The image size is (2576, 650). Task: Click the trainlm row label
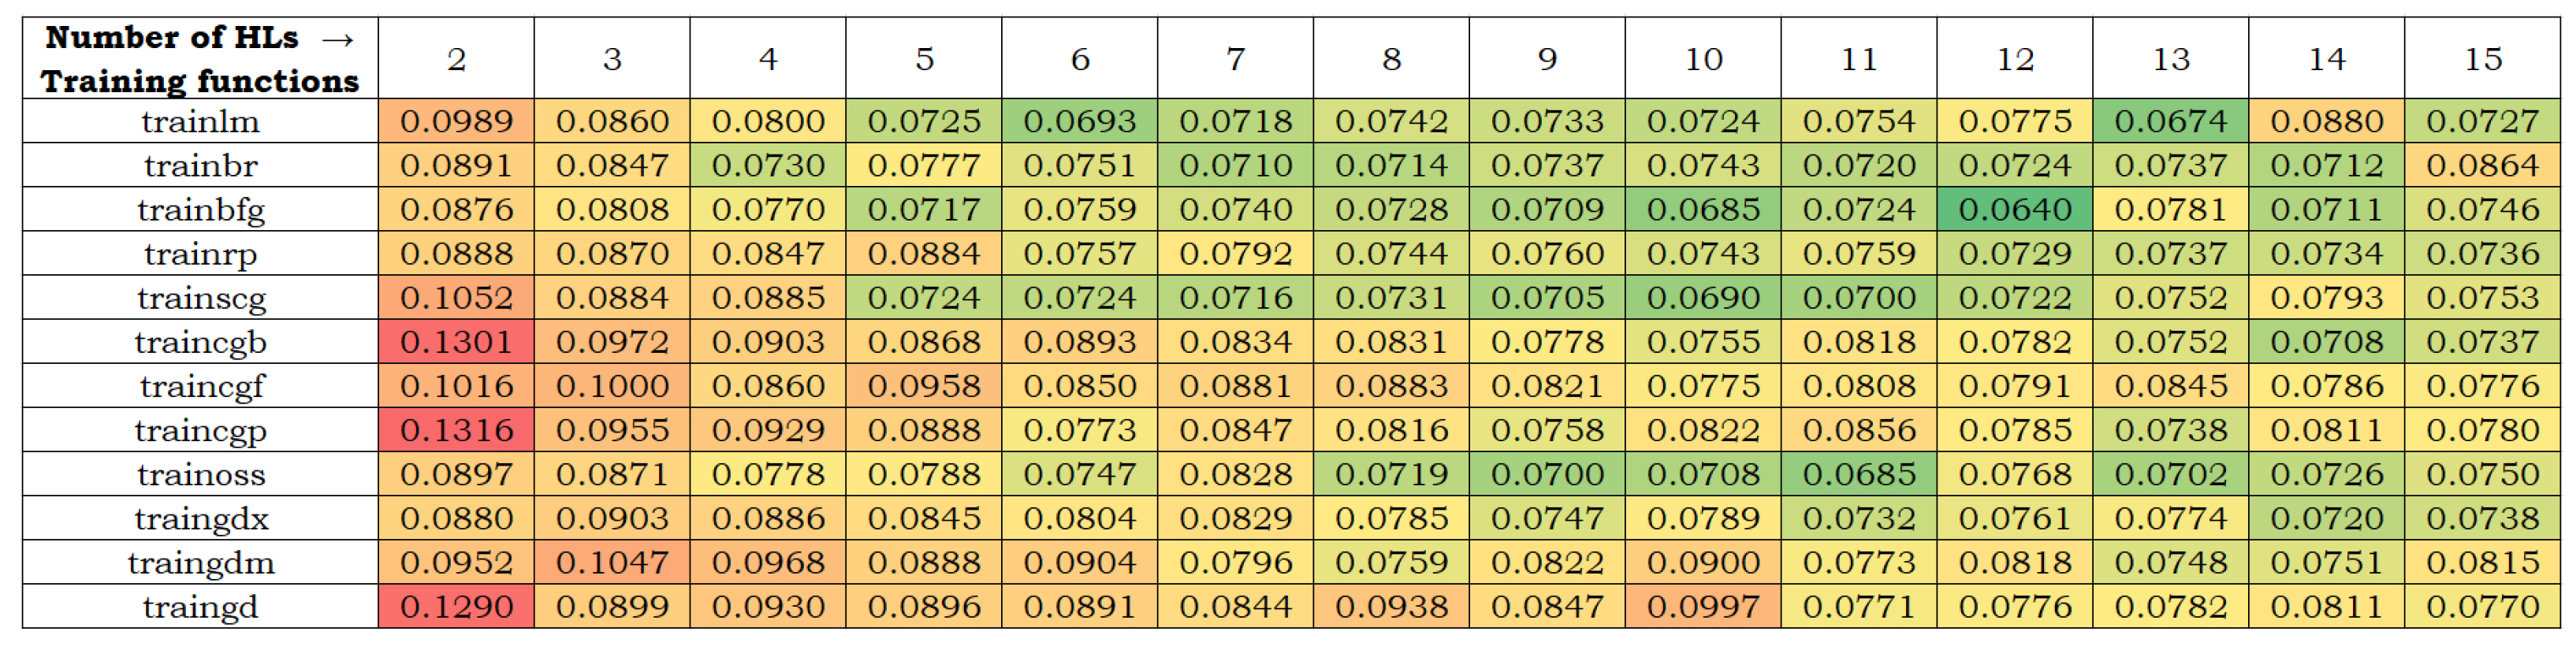pos(200,122)
